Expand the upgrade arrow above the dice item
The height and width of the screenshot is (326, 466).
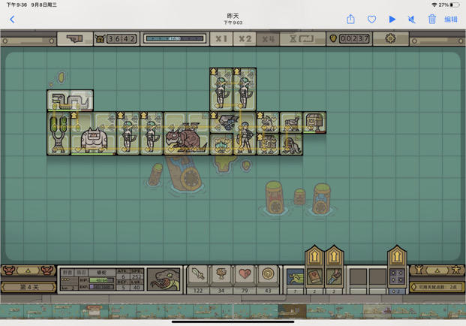[397, 256]
